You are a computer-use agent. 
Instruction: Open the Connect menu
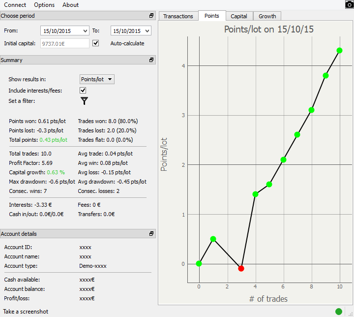click(x=15, y=5)
